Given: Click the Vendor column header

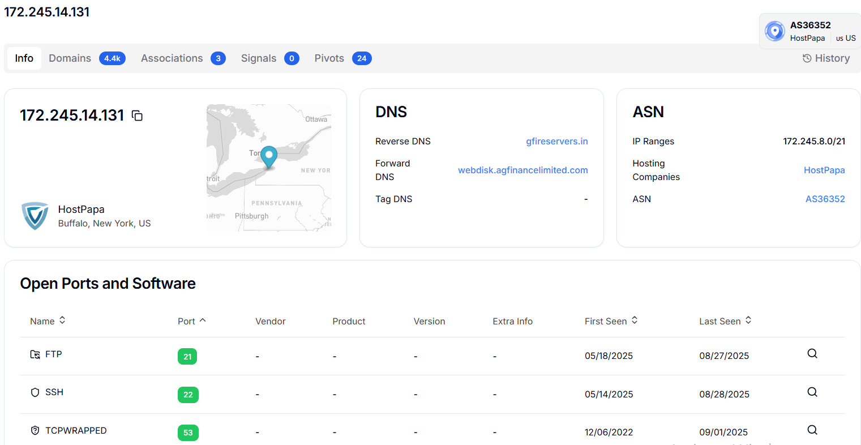Looking at the screenshot, I should [x=271, y=322].
